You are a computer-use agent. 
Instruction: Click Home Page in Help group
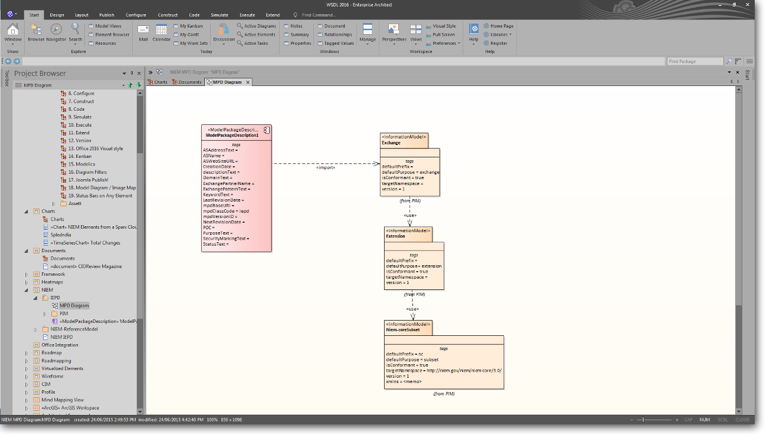tap(501, 26)
